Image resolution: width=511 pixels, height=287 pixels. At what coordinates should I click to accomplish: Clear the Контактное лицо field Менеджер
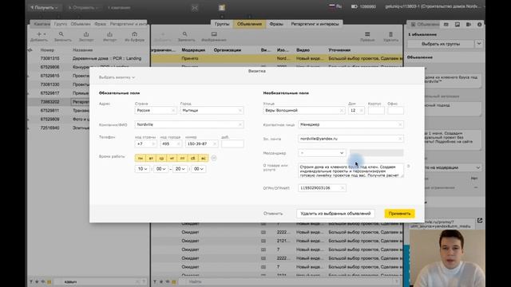point(400,124)
